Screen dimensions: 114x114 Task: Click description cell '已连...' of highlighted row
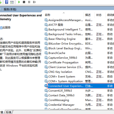click(89, 86)
